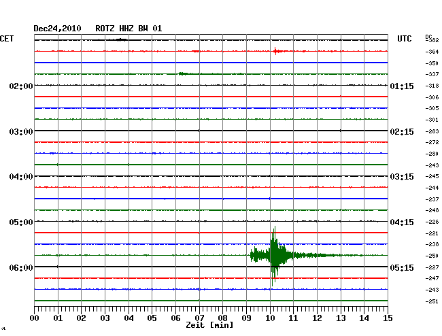442x336 pixels.
Task: Click the '02:15' UTC time label
Action: [x=402, y=132]
